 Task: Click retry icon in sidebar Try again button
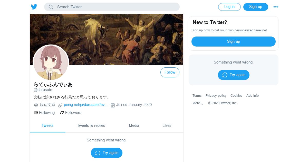tap(225, 75)
